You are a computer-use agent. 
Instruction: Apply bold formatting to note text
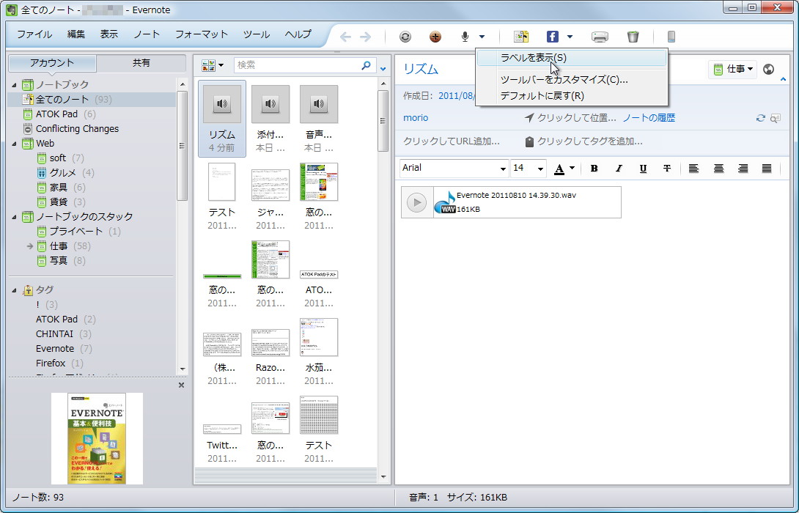594,169
